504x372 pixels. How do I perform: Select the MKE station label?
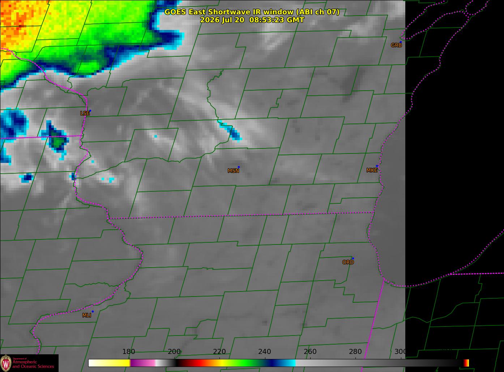coord(372,170)
